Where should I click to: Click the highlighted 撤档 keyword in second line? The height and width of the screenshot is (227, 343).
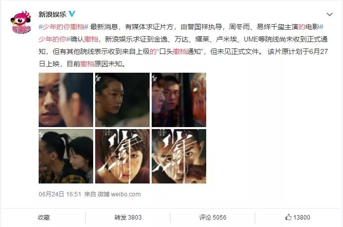pos(91,39)
